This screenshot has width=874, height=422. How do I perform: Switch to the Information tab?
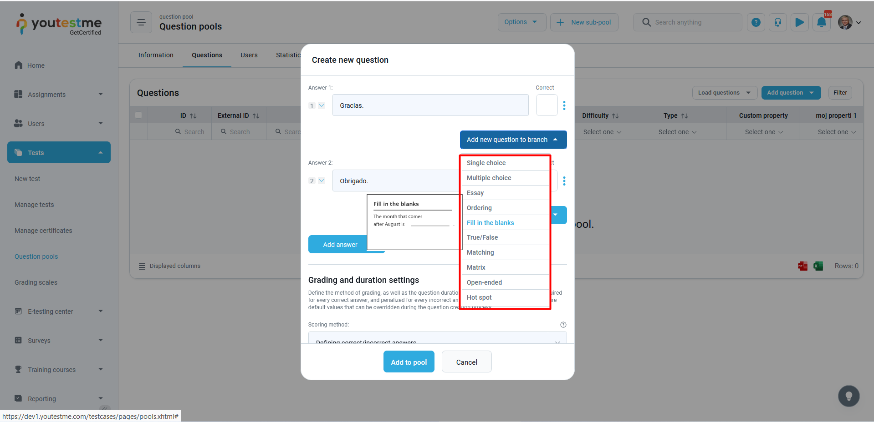coord(156,55)
